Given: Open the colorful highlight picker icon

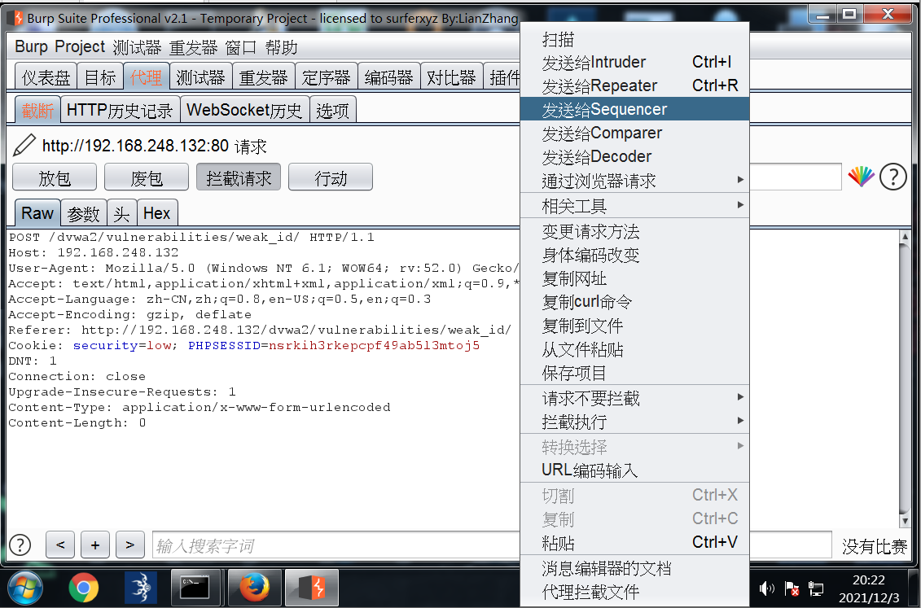Looking at the screenshot, I should [861, 176].
